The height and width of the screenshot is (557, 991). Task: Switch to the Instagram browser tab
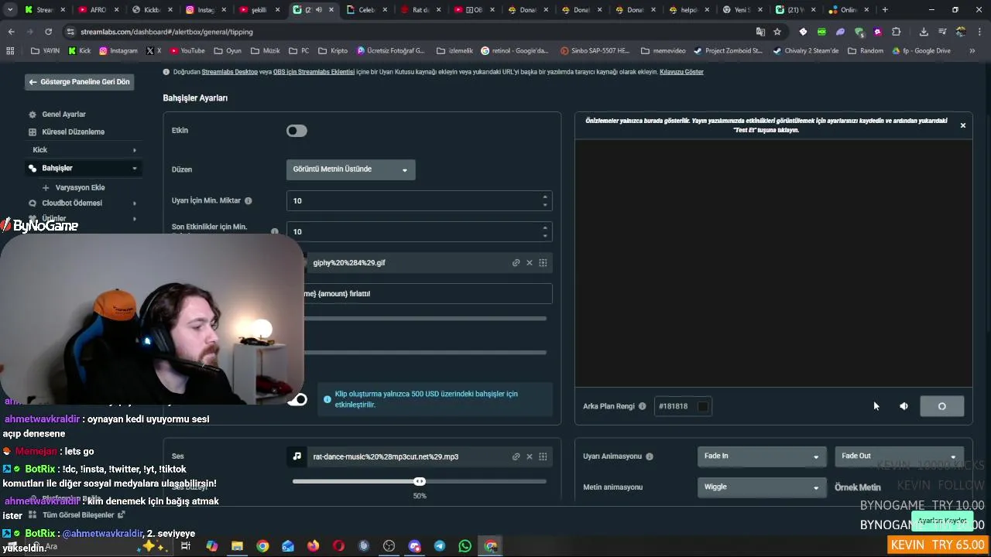coord(206,10)
